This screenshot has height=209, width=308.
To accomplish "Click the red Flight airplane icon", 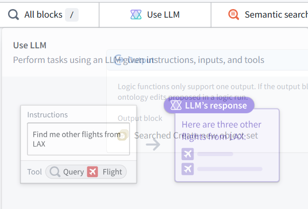I will click(93, 172).
